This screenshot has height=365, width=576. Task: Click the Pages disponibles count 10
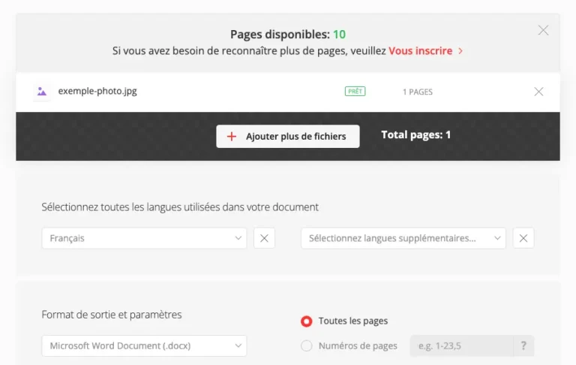coord(339,35)
